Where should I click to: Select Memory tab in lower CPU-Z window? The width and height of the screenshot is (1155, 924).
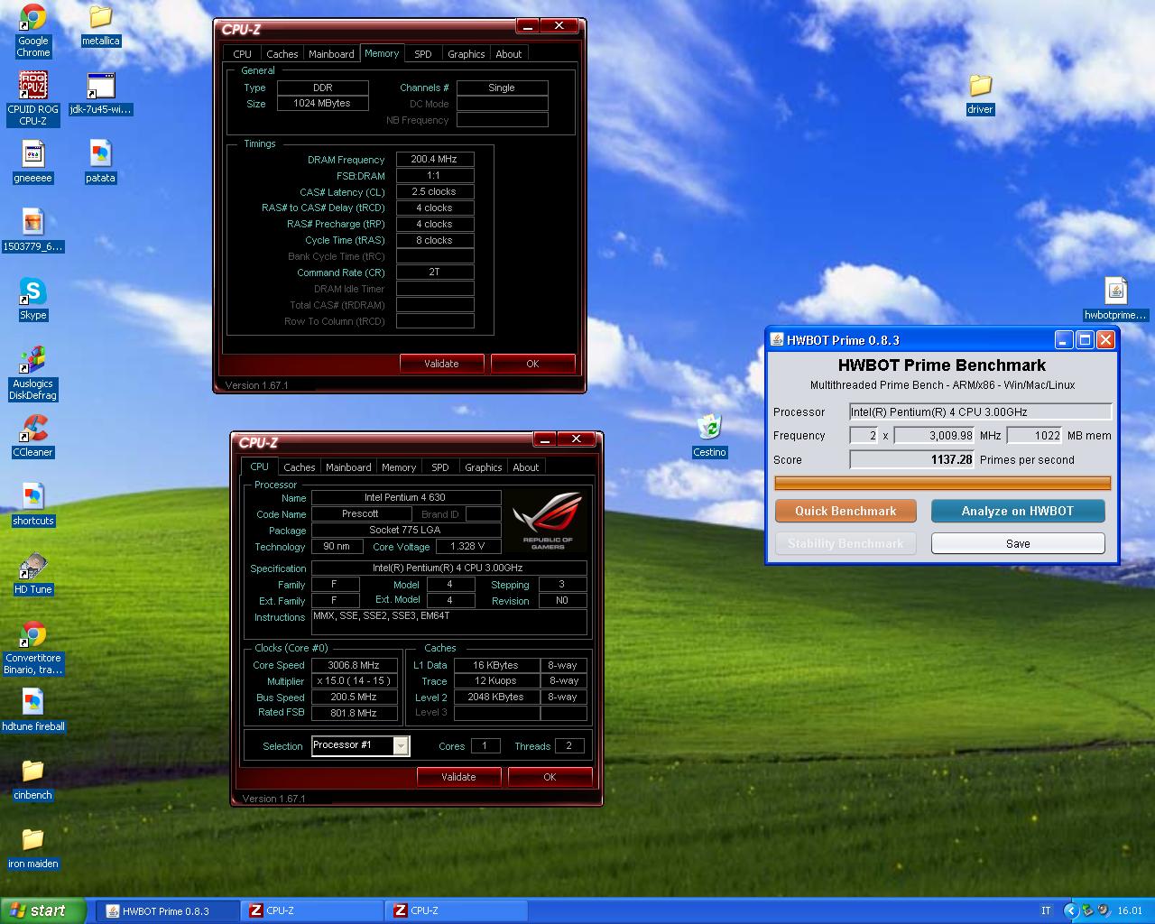coord(399,467)
